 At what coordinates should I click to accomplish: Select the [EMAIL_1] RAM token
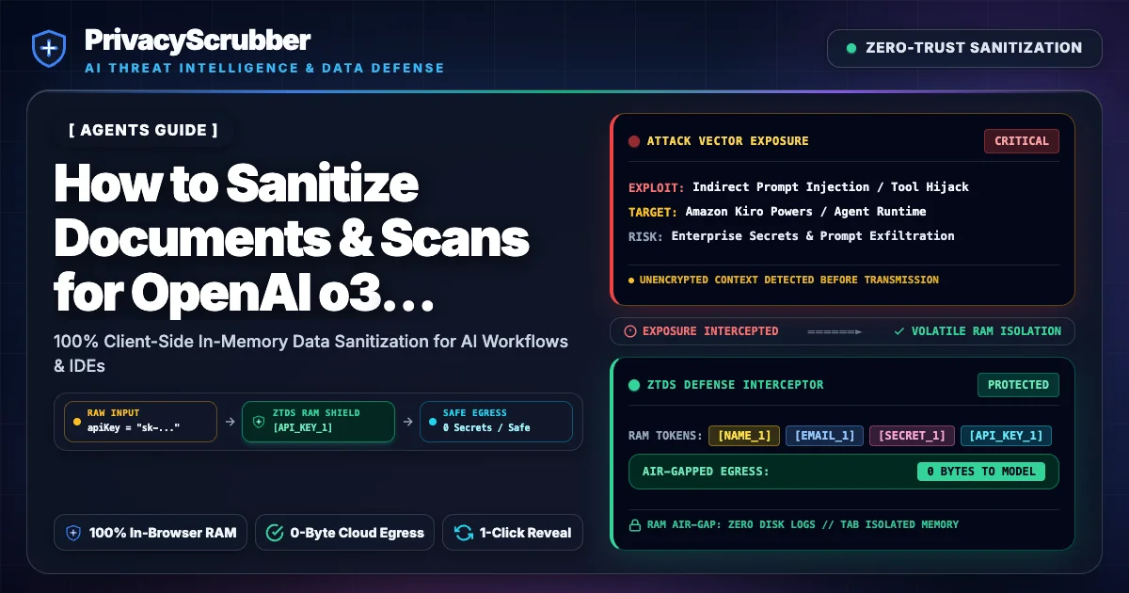(824, 436)
